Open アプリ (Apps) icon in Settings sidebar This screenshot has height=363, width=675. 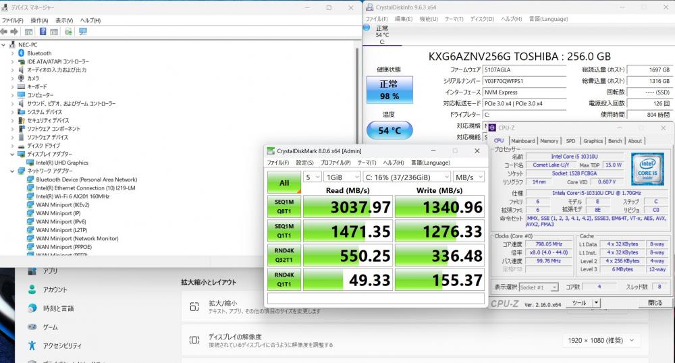[x=32, y=271]
